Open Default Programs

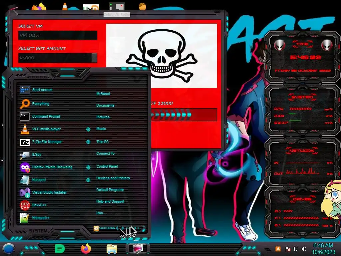coord(110,190)
